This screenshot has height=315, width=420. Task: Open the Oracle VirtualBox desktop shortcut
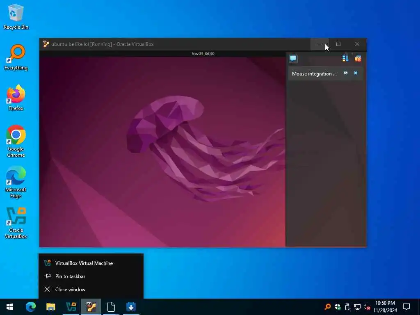coord(16,223)
